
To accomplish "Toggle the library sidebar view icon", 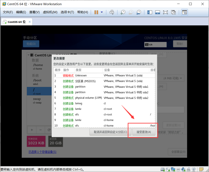I will pos(150,12).
